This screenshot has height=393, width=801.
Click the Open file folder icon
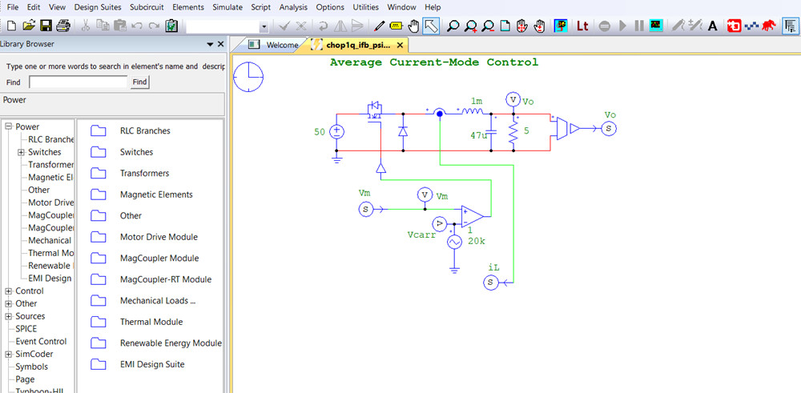(29, 26)
